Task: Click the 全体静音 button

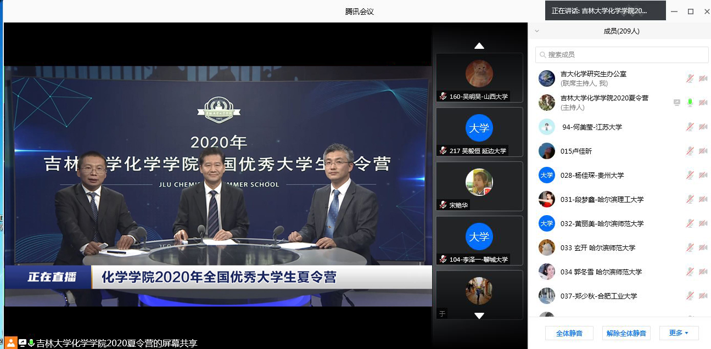Action: pyautogui.click(x=569, y=333)
